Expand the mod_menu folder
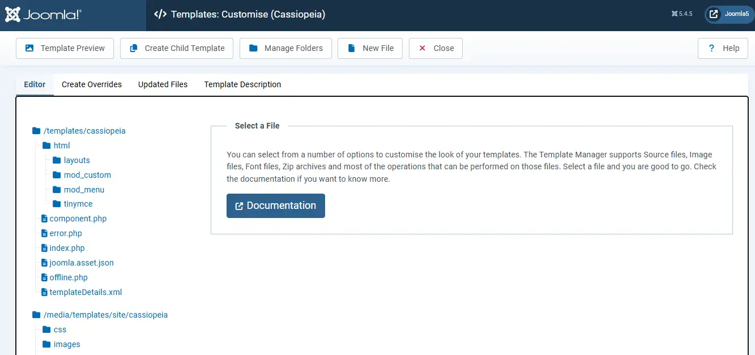Screen dimensions: 755x355 [84, 190]
